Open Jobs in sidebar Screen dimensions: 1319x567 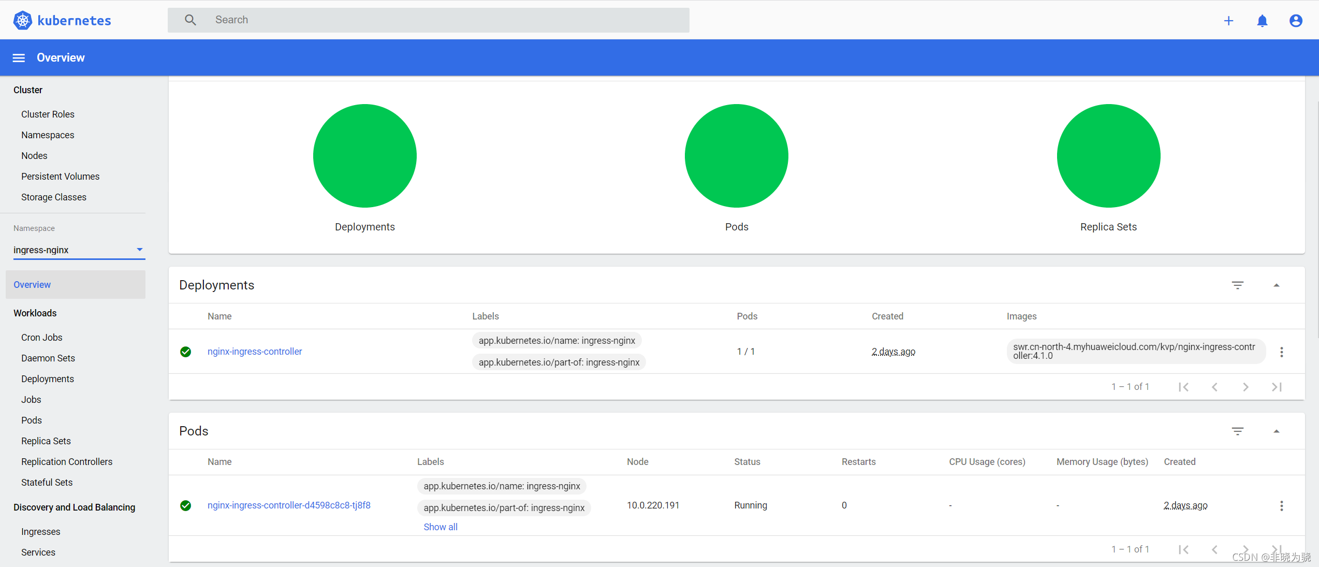[x=31, y=399]
